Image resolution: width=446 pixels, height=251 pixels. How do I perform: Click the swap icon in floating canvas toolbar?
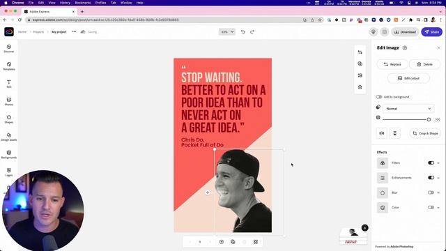[360, 52]
